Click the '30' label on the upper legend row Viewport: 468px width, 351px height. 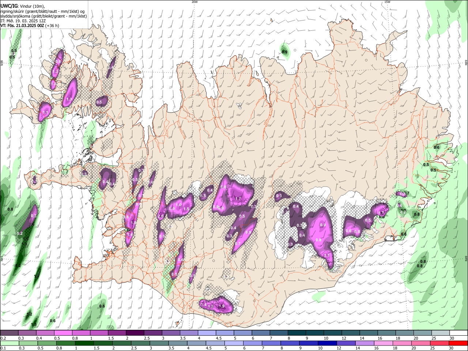[x=452, y=338]
